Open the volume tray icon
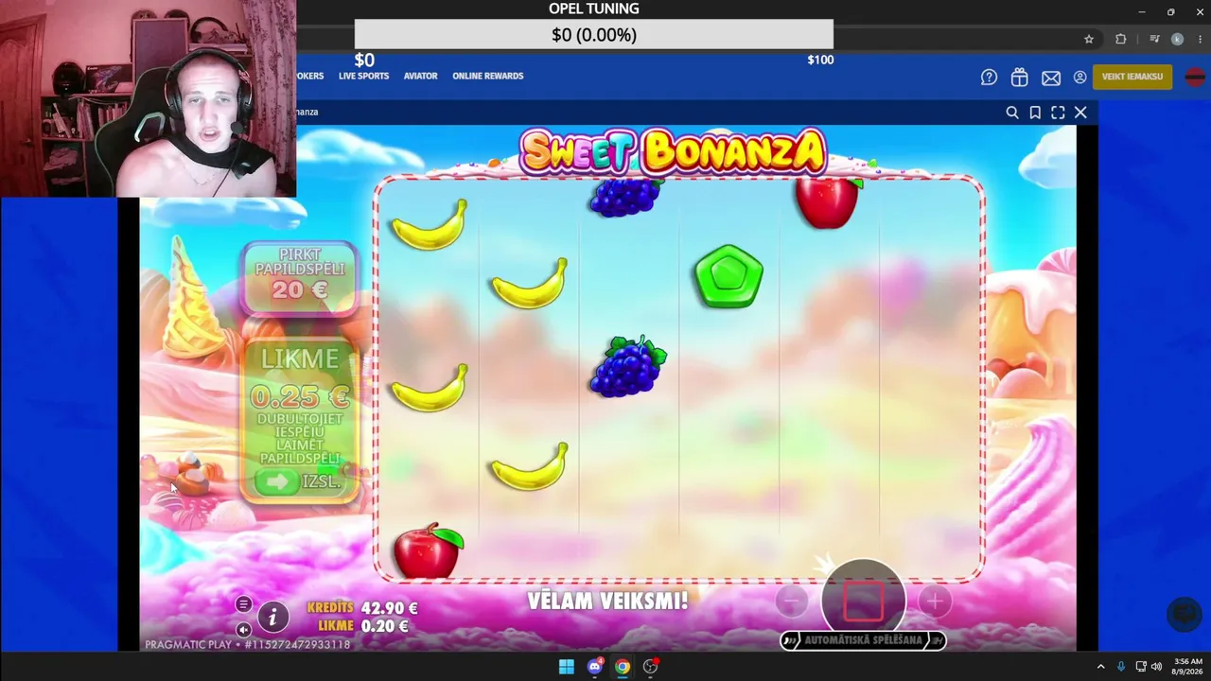 click(x=1156, y=667)
